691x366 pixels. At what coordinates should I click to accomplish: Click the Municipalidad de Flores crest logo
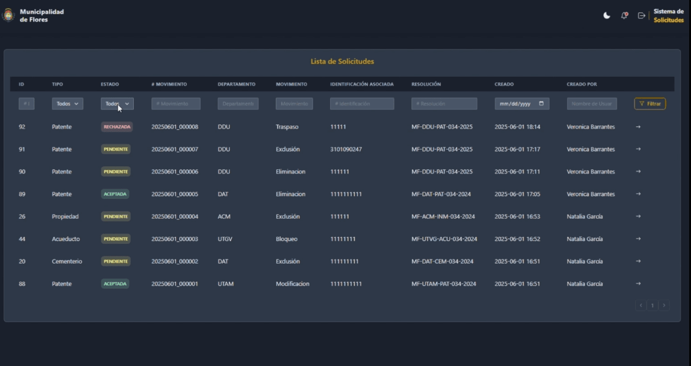tap(8, 15)
